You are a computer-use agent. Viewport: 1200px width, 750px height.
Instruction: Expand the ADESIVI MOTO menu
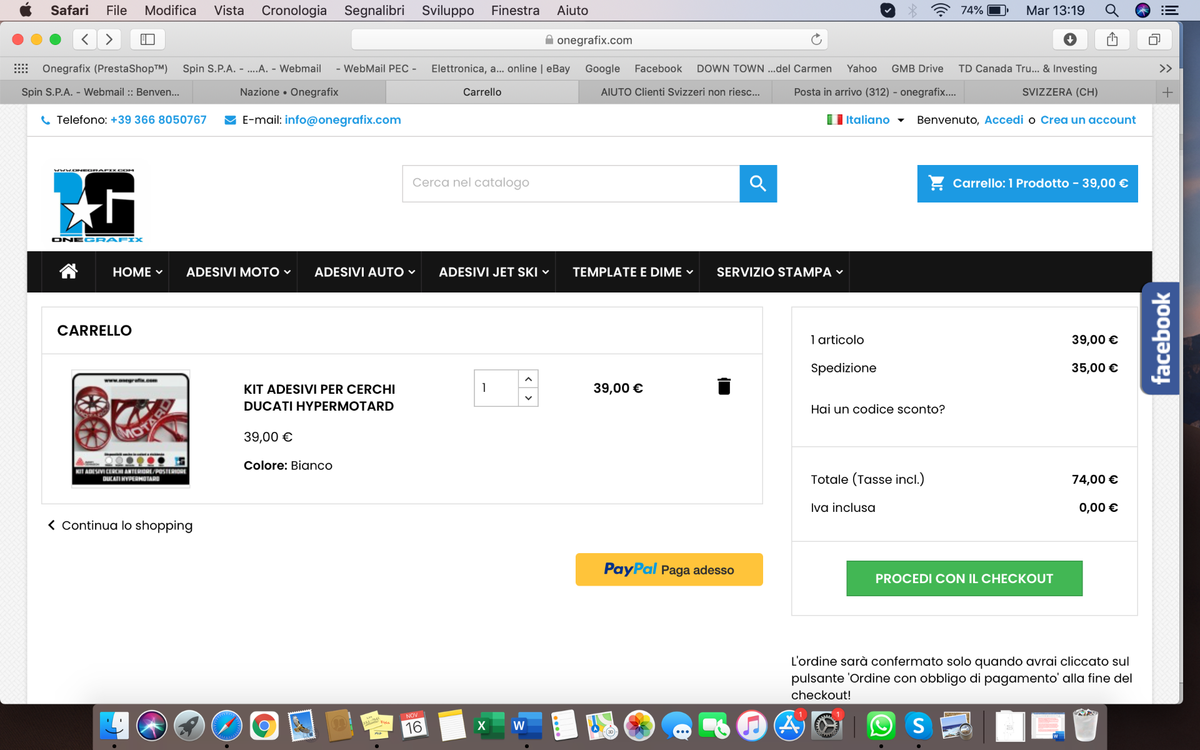(238, 272)
